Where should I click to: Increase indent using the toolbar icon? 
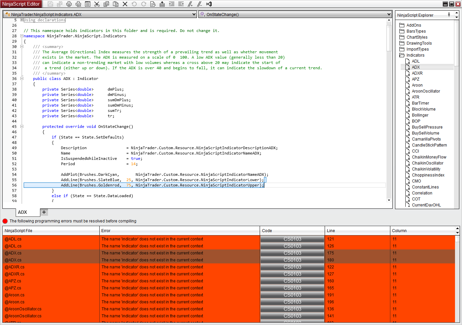pyautogui.click(x=181, y=4)
